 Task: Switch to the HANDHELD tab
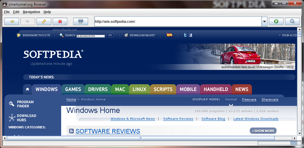coord(216,89)
